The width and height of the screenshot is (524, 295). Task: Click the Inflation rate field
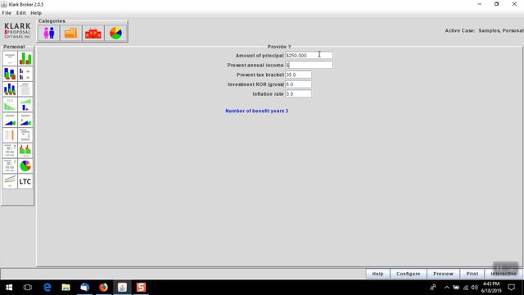298,94
